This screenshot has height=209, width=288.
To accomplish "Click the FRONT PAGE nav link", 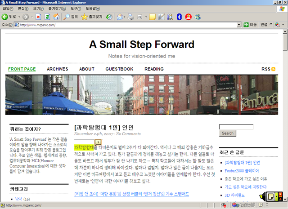I will 22,69.
